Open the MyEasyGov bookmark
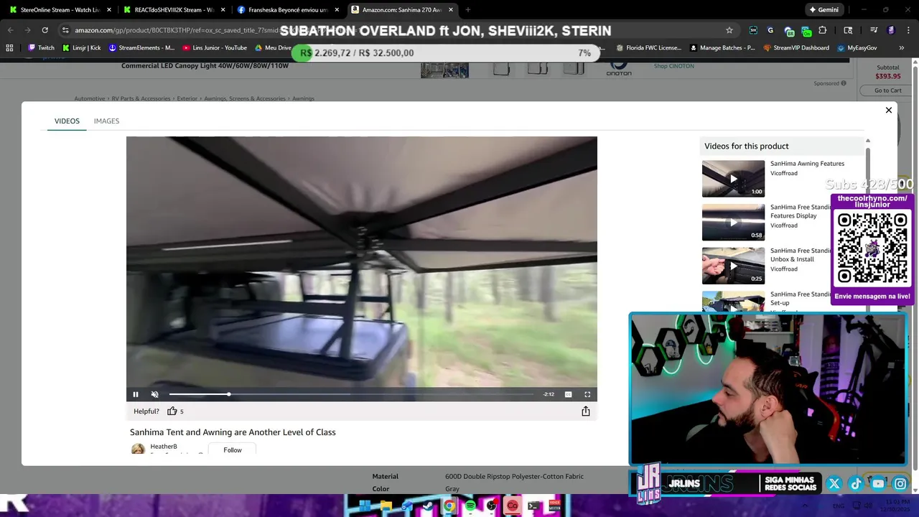The width and height of the screenshot is (919, 517). click(x=857, y=48)
